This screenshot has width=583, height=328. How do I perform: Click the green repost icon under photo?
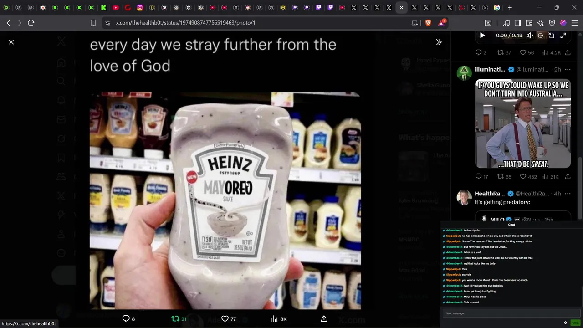(179, 319)
